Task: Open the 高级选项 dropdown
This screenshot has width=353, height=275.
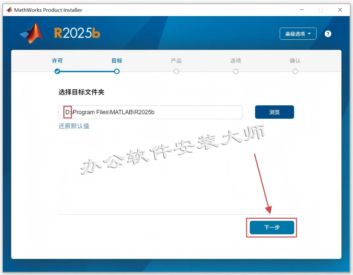Action: tap(298, 34)
